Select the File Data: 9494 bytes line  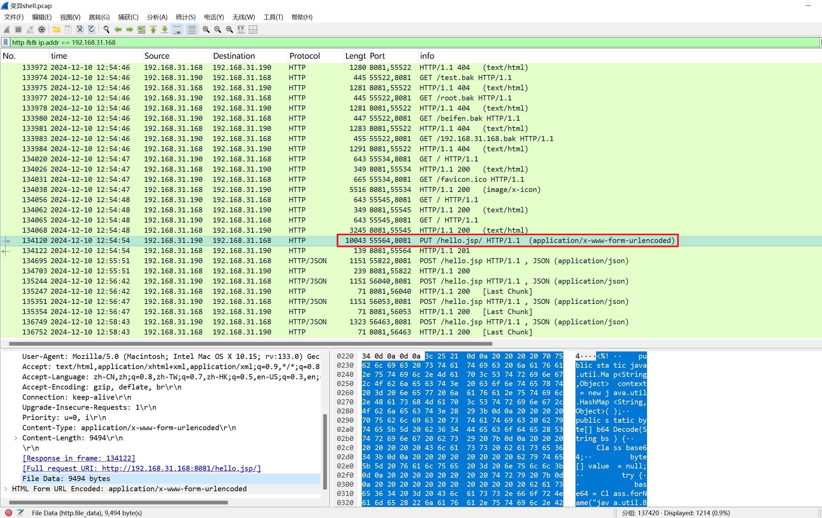pos(171,478)
